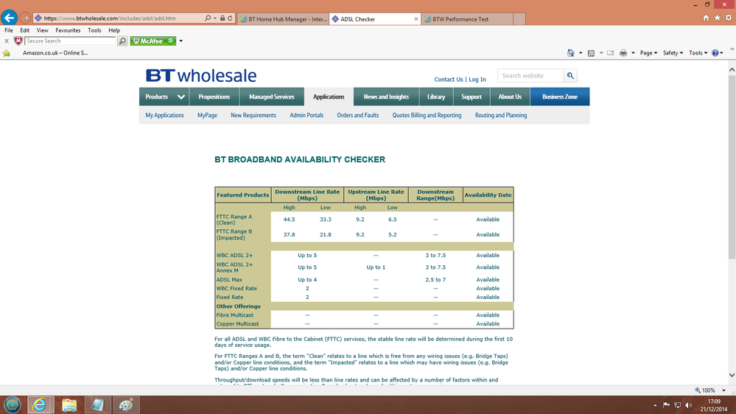Open File Explorer folder in taskbar

click(x=69, y=404)
